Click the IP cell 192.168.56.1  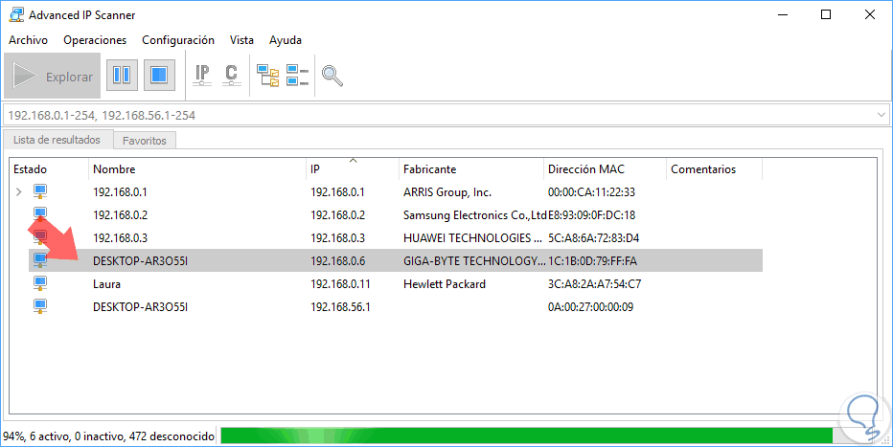[x=340, y=307]
